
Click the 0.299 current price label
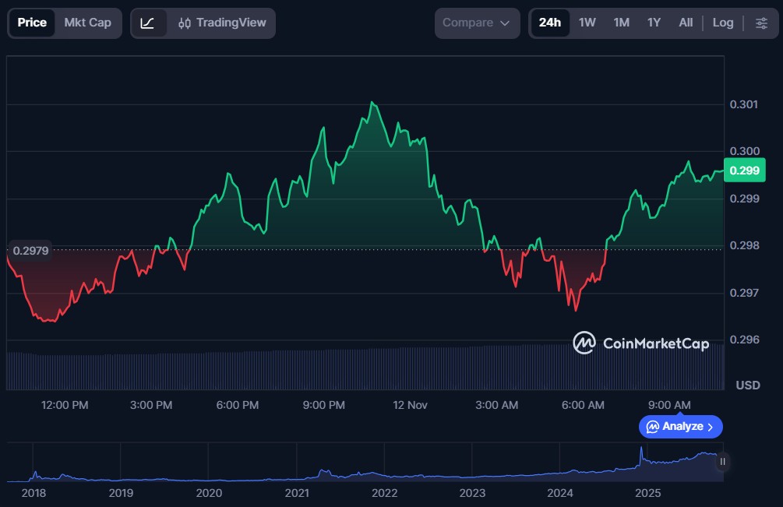click(x=744, y=171)
